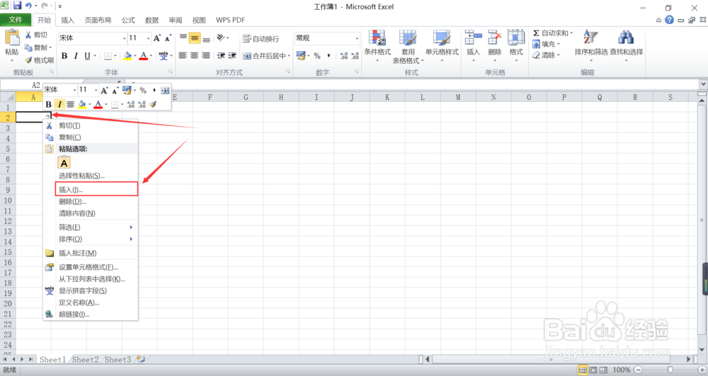Click the red font color button in ribbon
This screenshot has height=376, width=708.
coord(143,56)
